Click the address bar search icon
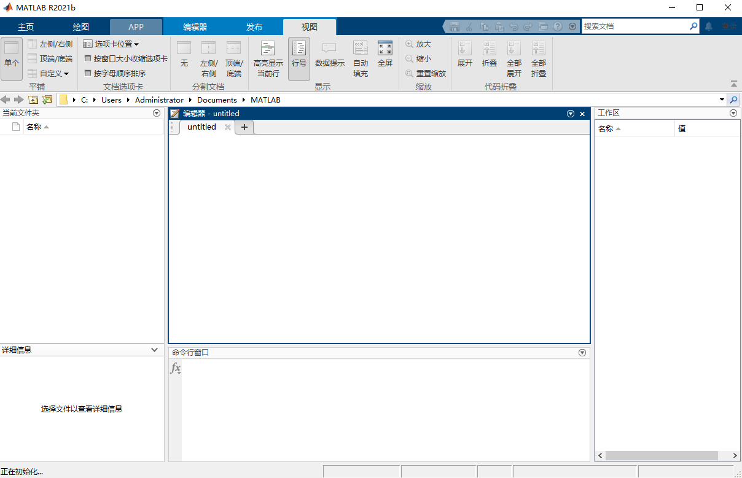This screenshot has width=742, height=478. click(x=733, y=100)
